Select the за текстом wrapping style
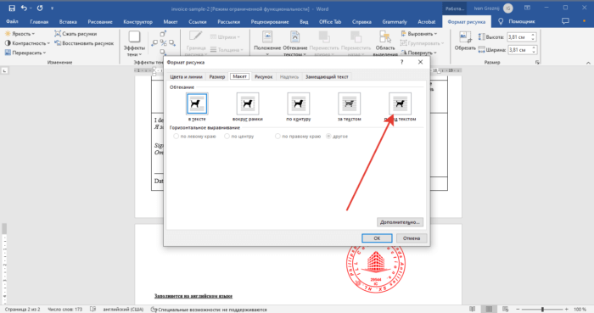594x313 pixels. pos(349,103)
